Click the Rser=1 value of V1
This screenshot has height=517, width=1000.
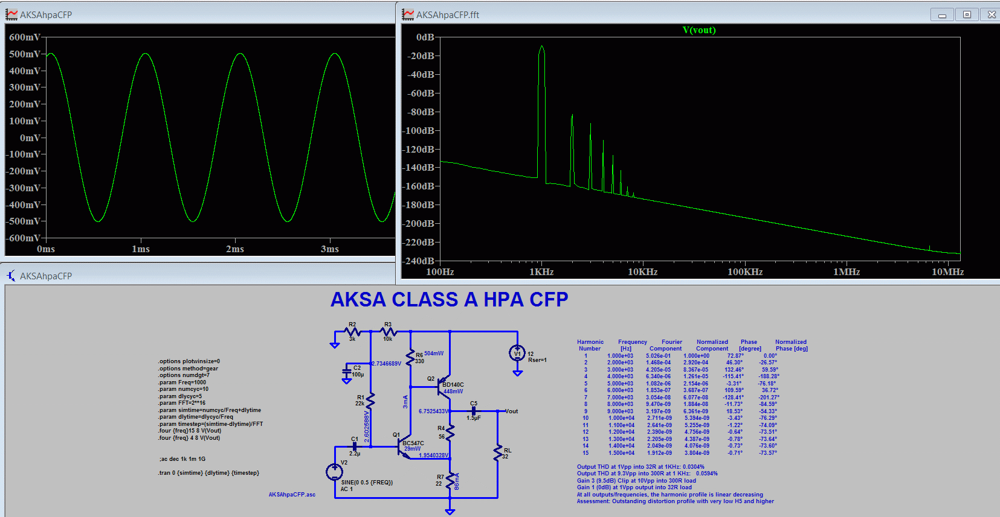537,360
